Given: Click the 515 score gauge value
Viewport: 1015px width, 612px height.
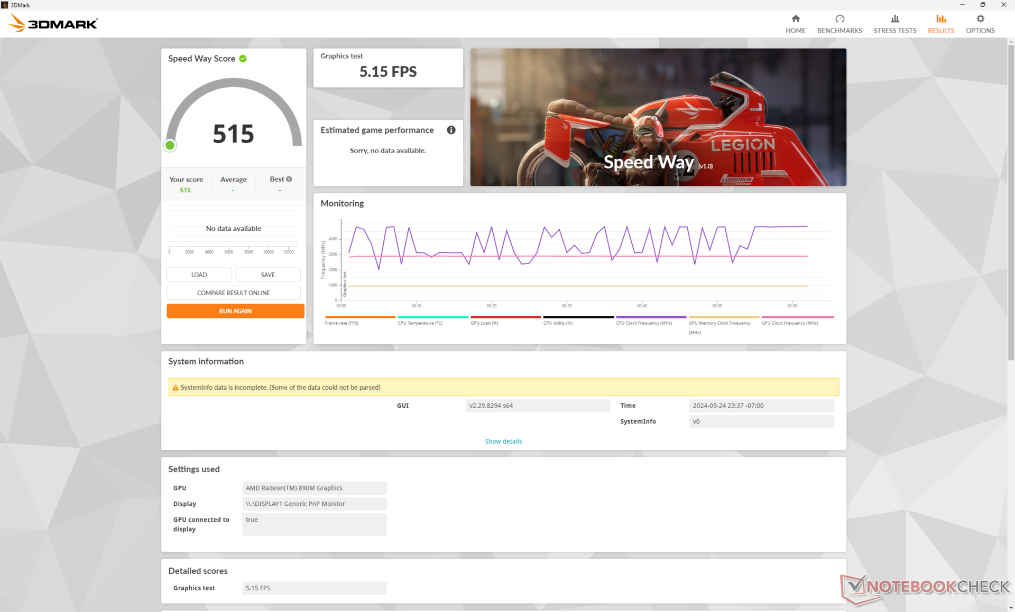Looking at the screenshot, I should point(233,134).
